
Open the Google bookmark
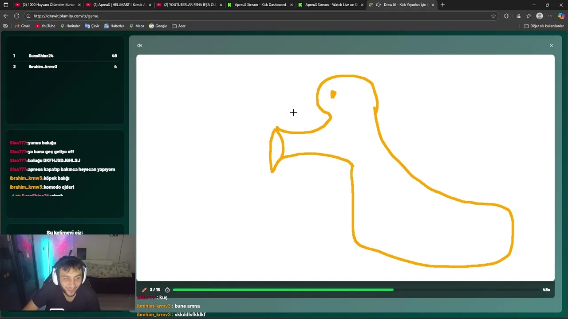click(158, 26)
